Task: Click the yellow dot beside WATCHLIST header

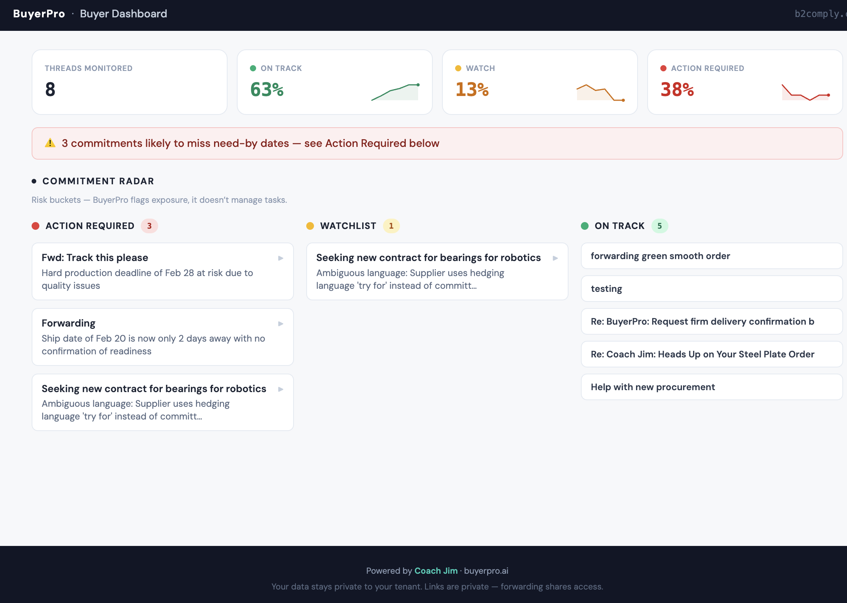Action: pos(310,226)
